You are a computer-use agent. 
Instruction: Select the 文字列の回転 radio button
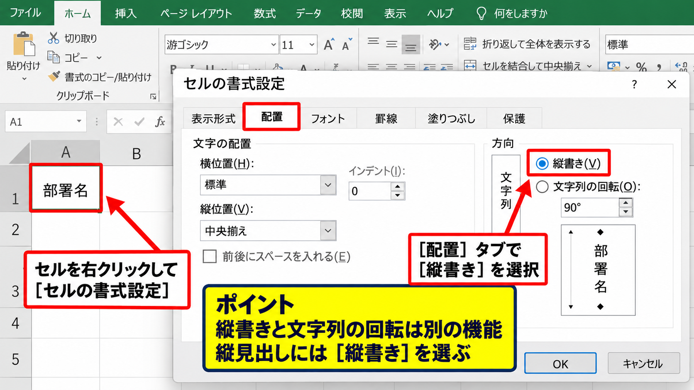pos(542,187)
